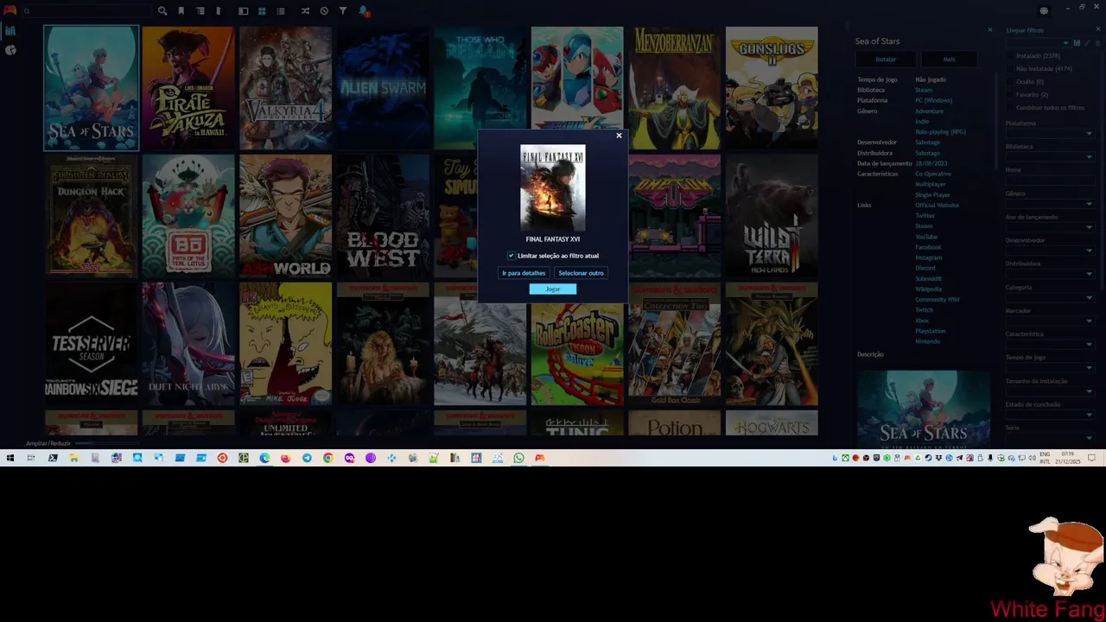
Task: Click 'Ir para detalhes' button
Action: click(x=524, y=273)
